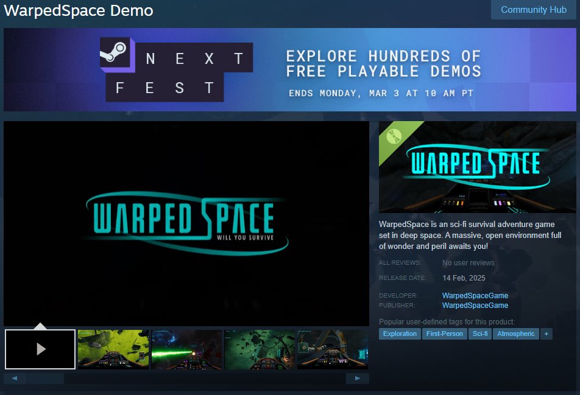
Task: Click the right arrow of the thumbnail strip
Action: [357, 378]
